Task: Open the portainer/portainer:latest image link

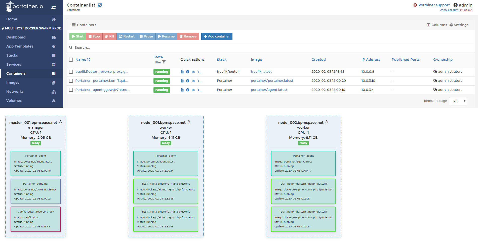Action: pyautogui.click(x=272, y=81)
